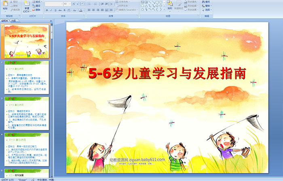Image resolution: width=283 pixels, height=181 pixels.
Task: Click the Clear Formatting eraser icon
Action: point(83,4)
